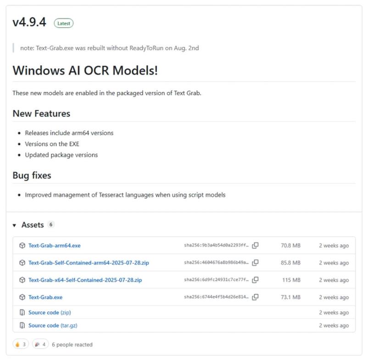This screenshot has height=362, width=367.
Task: Click the 115 MB file size
Action: (291, 280)
